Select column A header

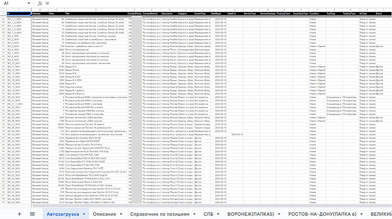point(19,10)
